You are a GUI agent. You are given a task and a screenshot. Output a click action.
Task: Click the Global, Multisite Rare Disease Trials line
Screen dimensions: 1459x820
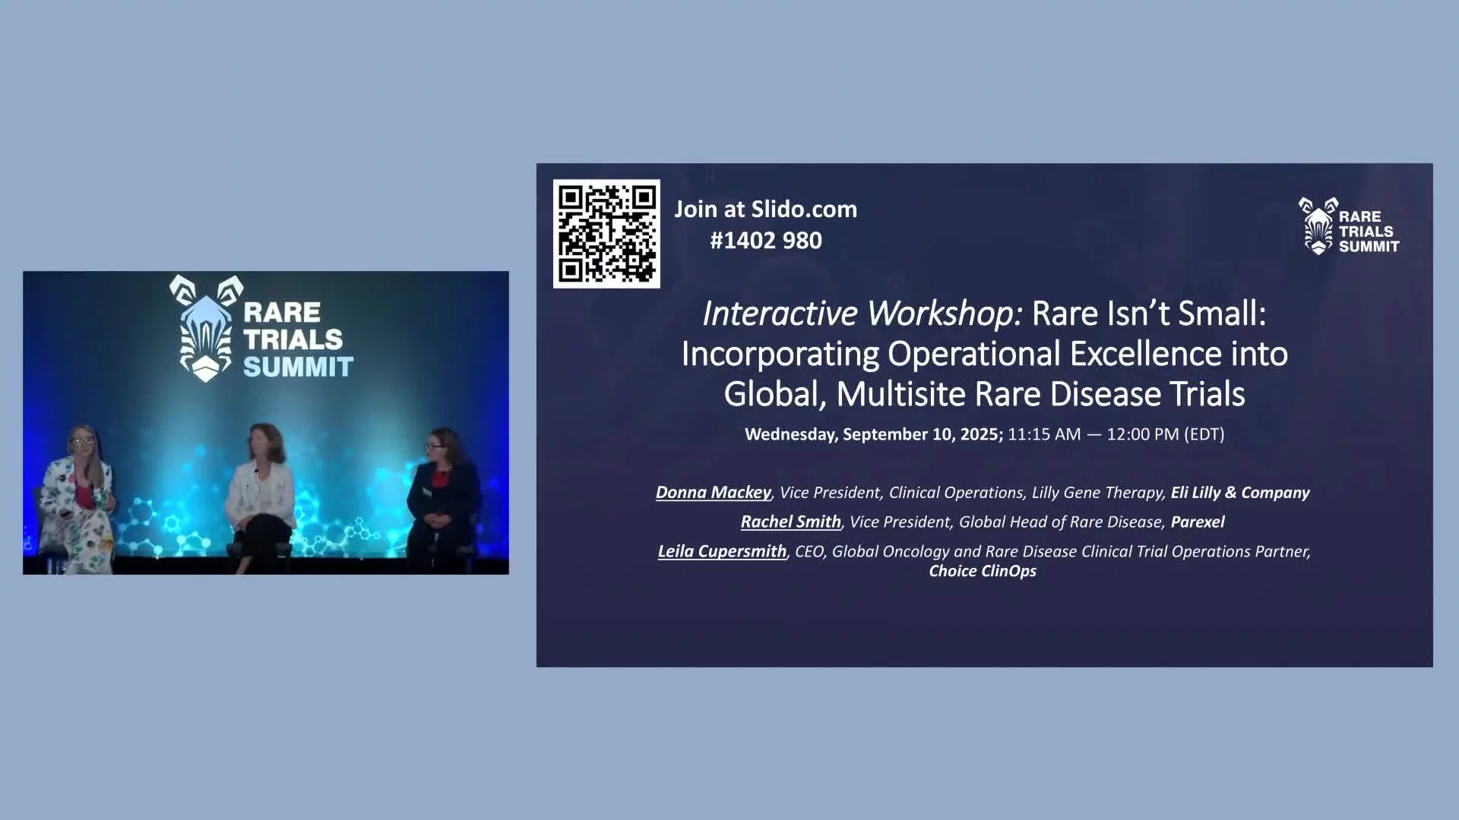coord(984,394)
